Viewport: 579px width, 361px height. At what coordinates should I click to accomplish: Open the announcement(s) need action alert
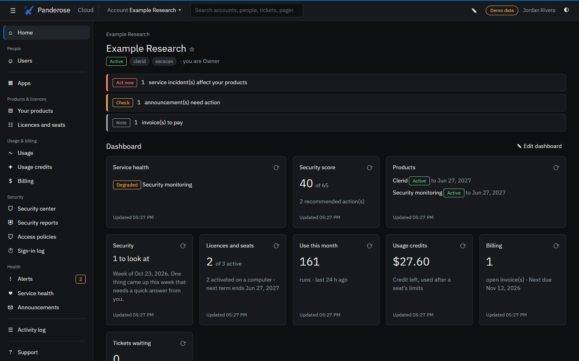[336, 103]
